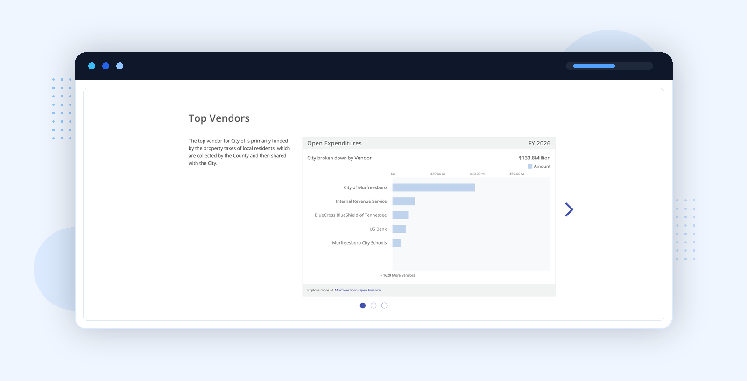Click the 'FY 2026' label
This screenshot has width=747, height=381.
539,143
